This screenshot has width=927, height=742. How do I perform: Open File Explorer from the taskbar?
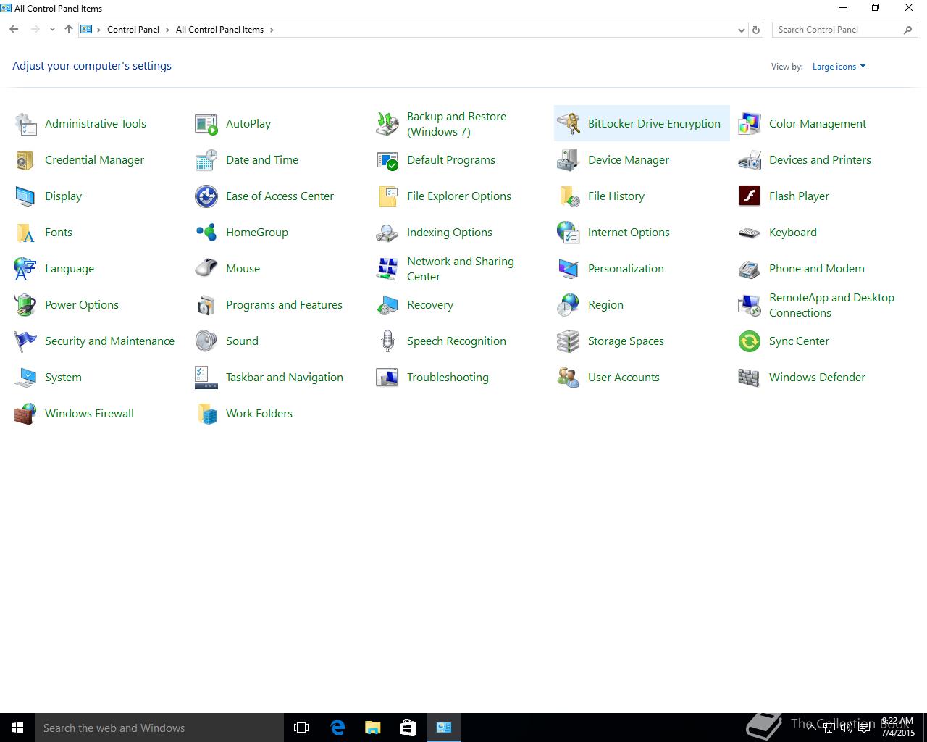[373, 728]
